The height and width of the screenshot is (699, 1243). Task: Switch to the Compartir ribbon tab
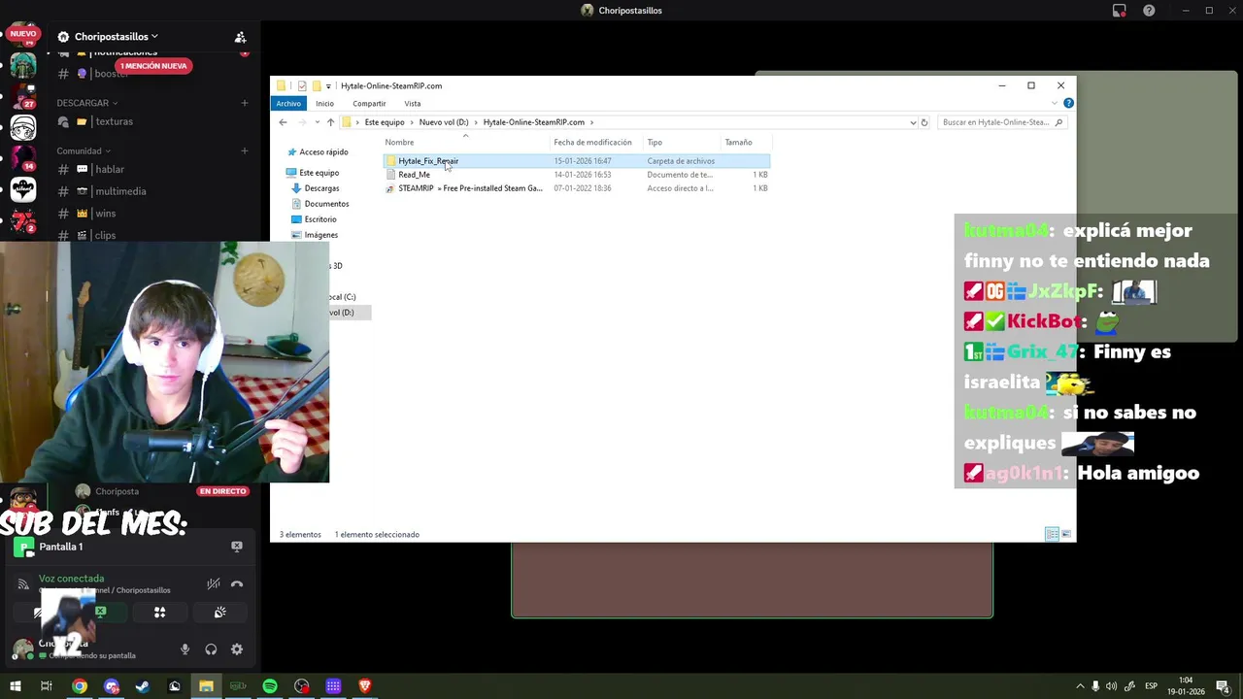click(x=369, y=103)
